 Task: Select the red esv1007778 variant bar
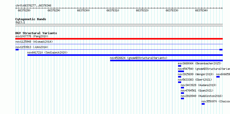tap(119, 39)
